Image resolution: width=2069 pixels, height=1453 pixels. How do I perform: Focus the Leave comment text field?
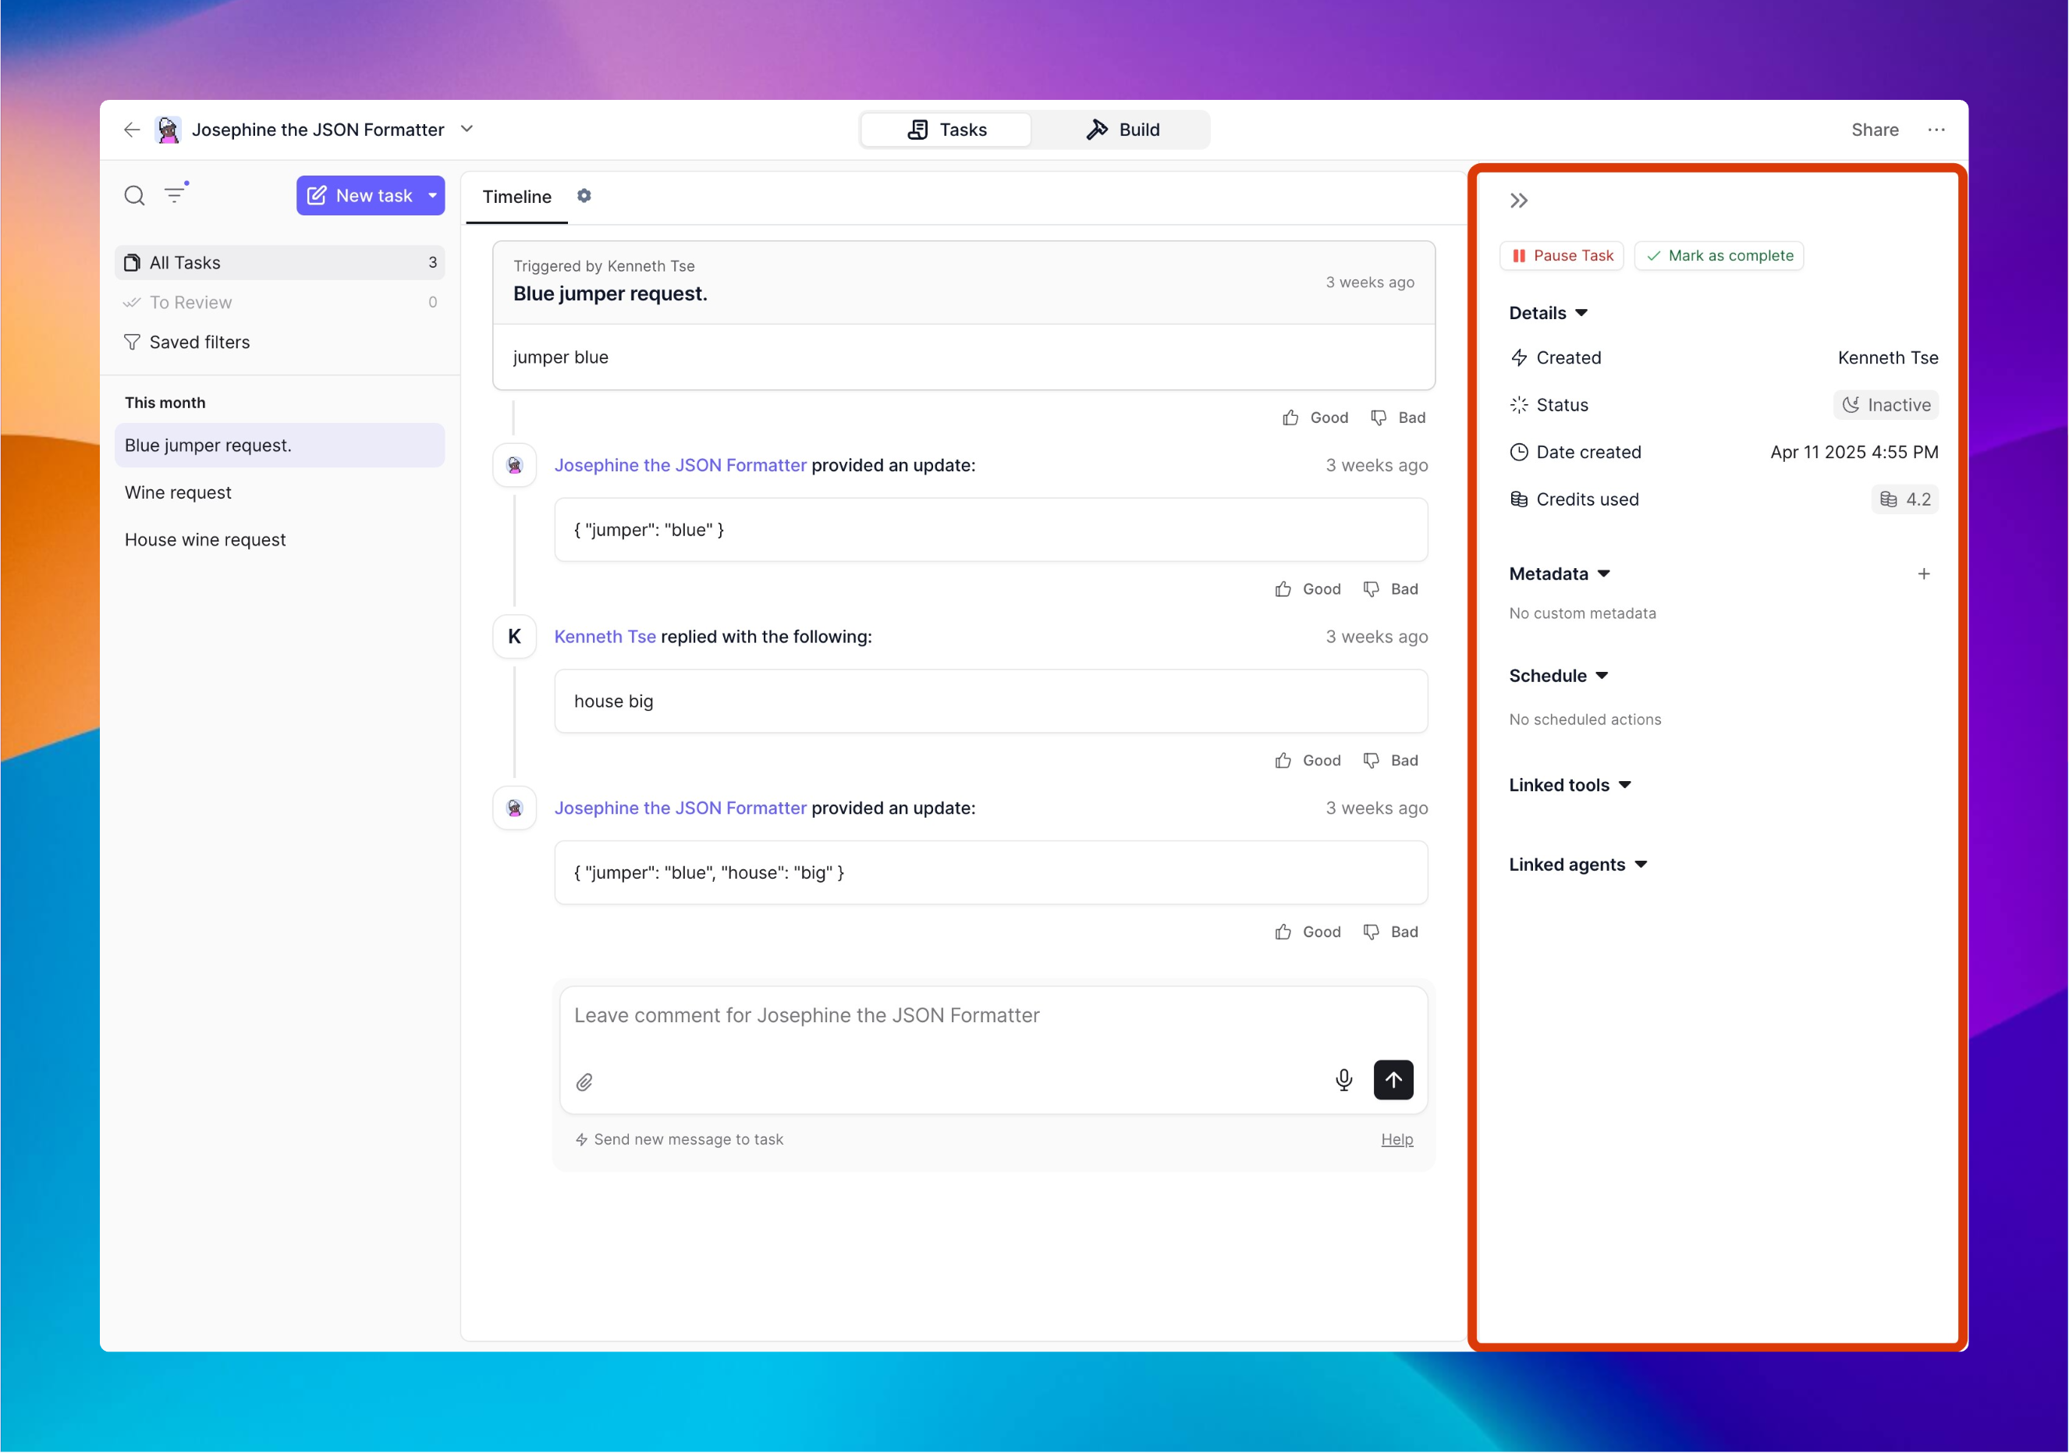tap(994, 1016)
